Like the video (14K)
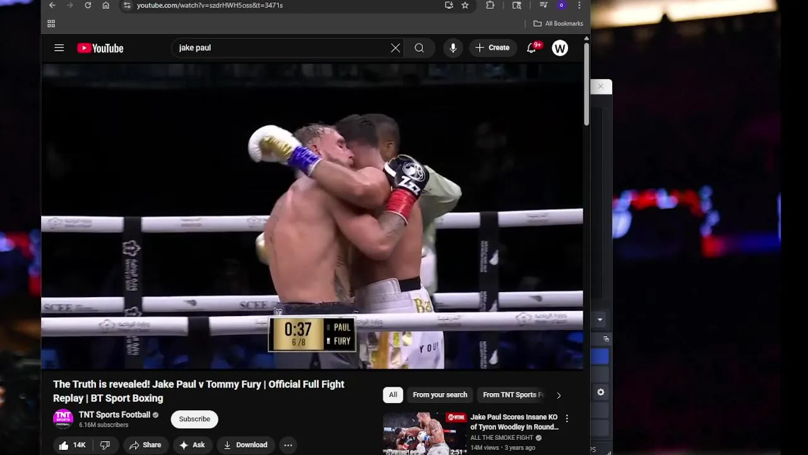Viewport: 808px width, 455px height. click(72, 445)
